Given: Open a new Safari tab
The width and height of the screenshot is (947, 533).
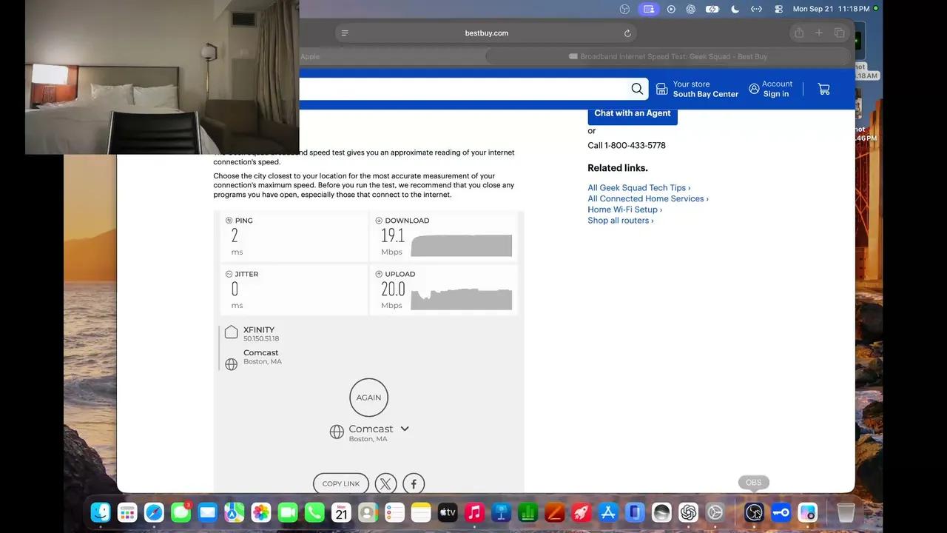Looking at the screenshot, I should (x=819, y=33).
